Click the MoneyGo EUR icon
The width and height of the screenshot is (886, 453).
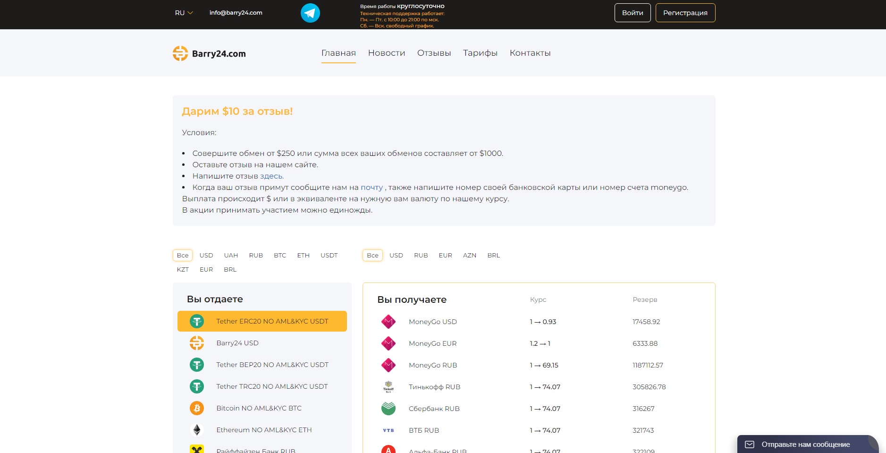click(x=388, y=343)
